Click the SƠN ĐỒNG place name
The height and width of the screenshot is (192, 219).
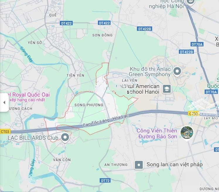coord(102,35)
